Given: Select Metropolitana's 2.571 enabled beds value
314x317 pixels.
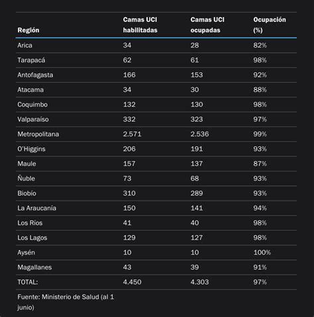Looking at the screenshot, I should click(132, 134).
